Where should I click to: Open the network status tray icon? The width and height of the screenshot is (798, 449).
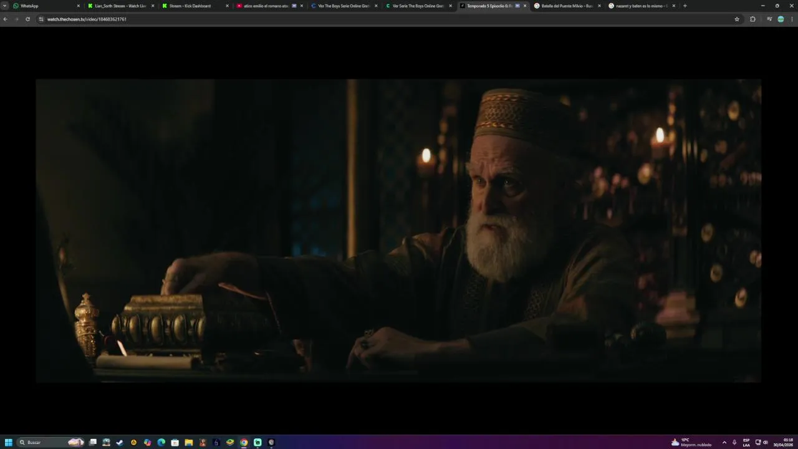pyautogui.click(x=758, y=442)
